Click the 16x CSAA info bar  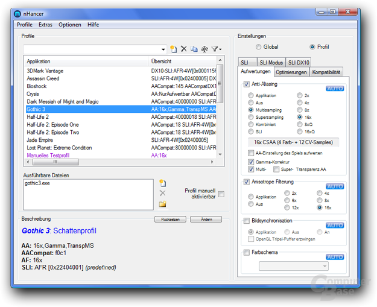point(293,142)
